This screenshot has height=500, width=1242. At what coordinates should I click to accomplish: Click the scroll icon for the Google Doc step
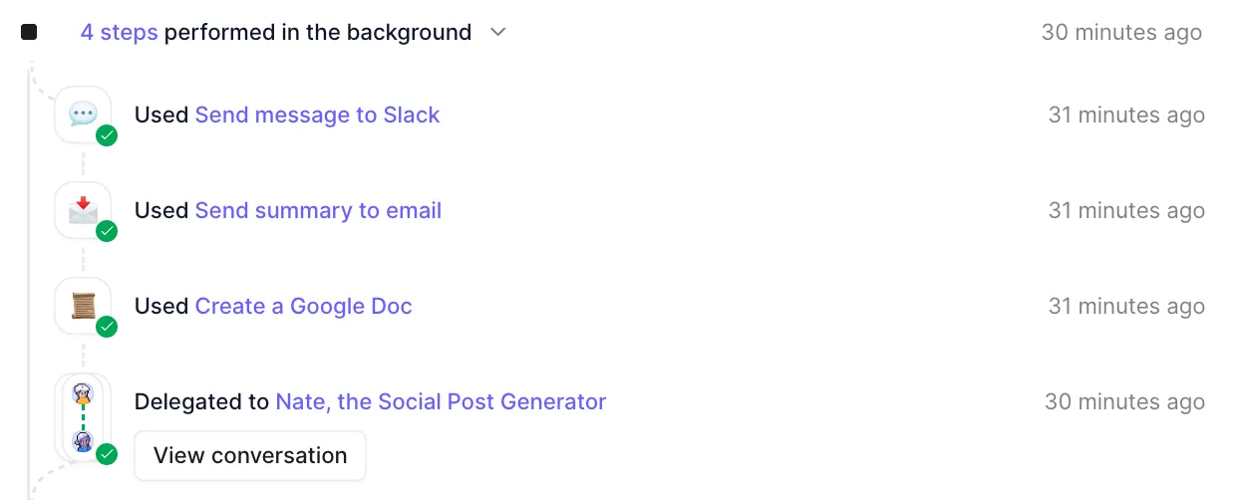click(x=83, y=306)
